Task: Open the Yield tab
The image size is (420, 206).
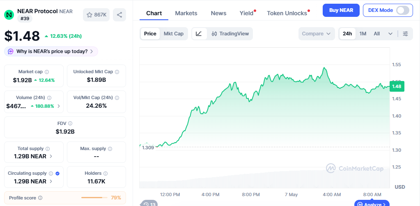Action: (x=246, y=13)
